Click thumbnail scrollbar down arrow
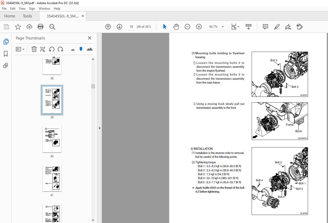Screen dimensions: 328x223 [93, 220]
